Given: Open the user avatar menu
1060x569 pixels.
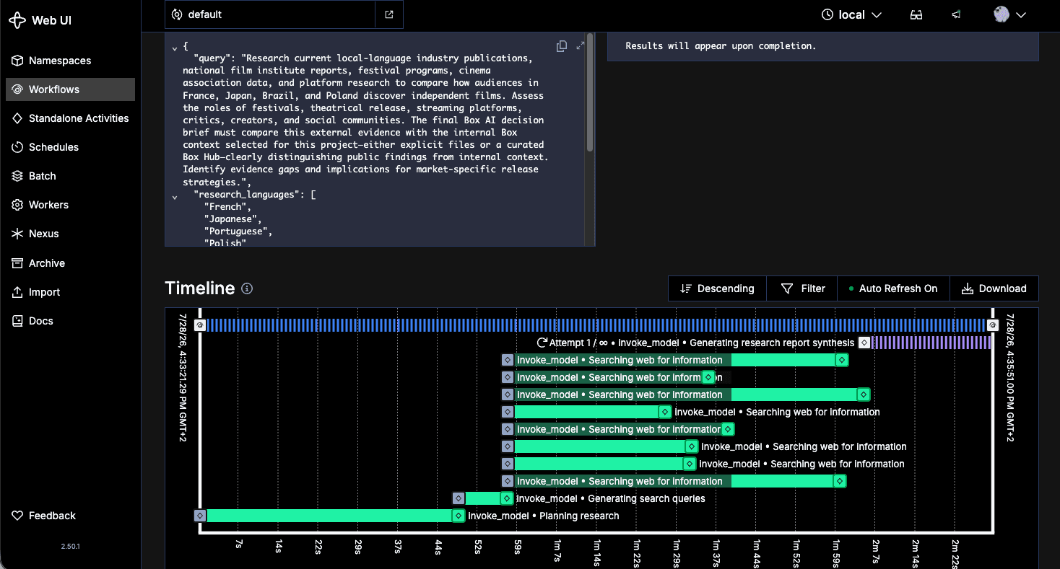Looking at the screenshot, I should point(1009,14).
